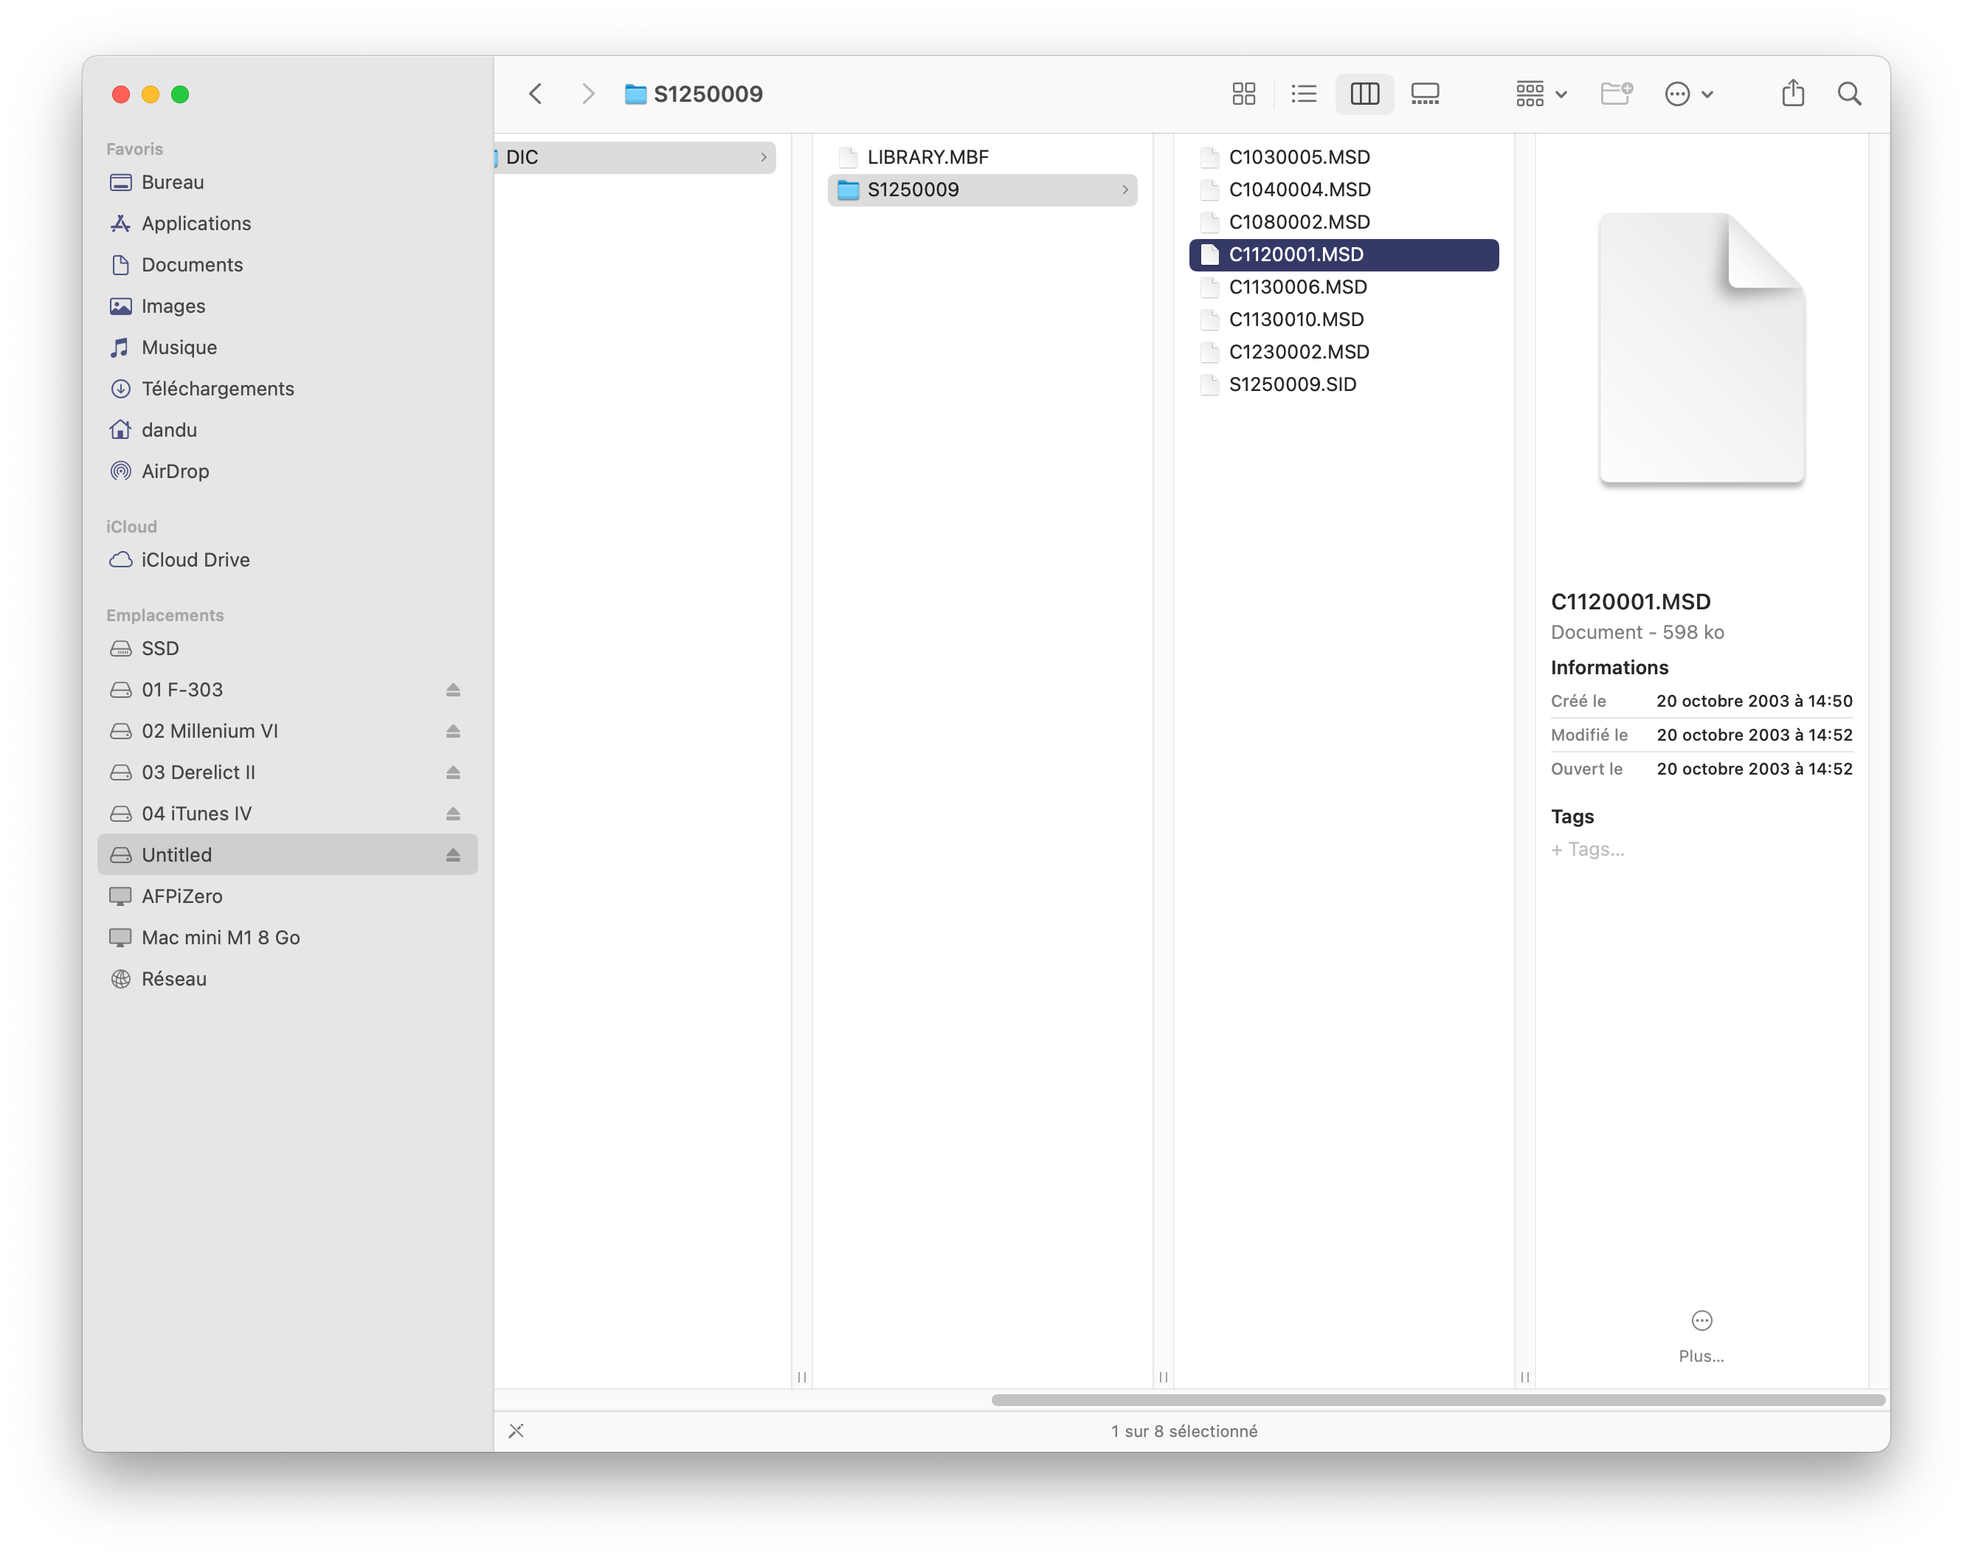This screenshot has height=1561, width=1973.
Task: Open Mac mini M1 8 Go
Action: click(x=287, y=937)
